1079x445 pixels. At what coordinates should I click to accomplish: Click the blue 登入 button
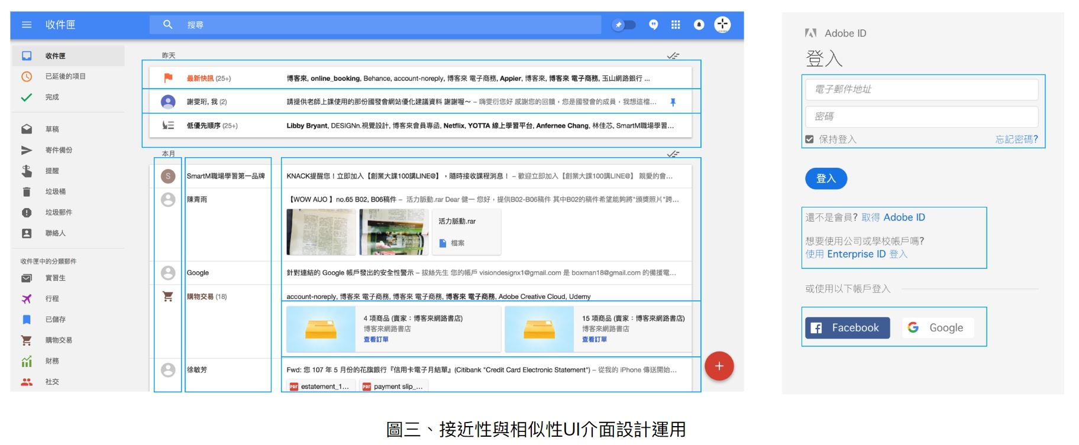[x=826, y=178]
